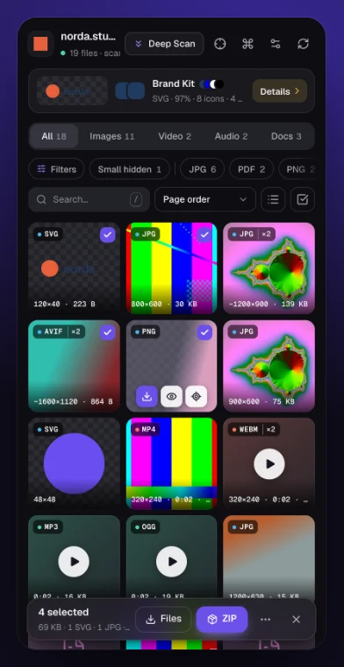Uncheck the SVG 120×40 norda logo card

tap(108, 235)
